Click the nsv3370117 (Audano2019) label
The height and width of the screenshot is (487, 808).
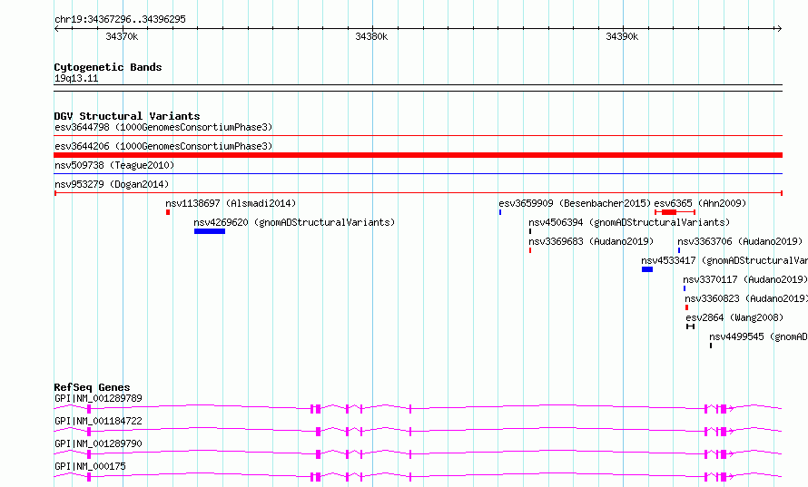745,279
